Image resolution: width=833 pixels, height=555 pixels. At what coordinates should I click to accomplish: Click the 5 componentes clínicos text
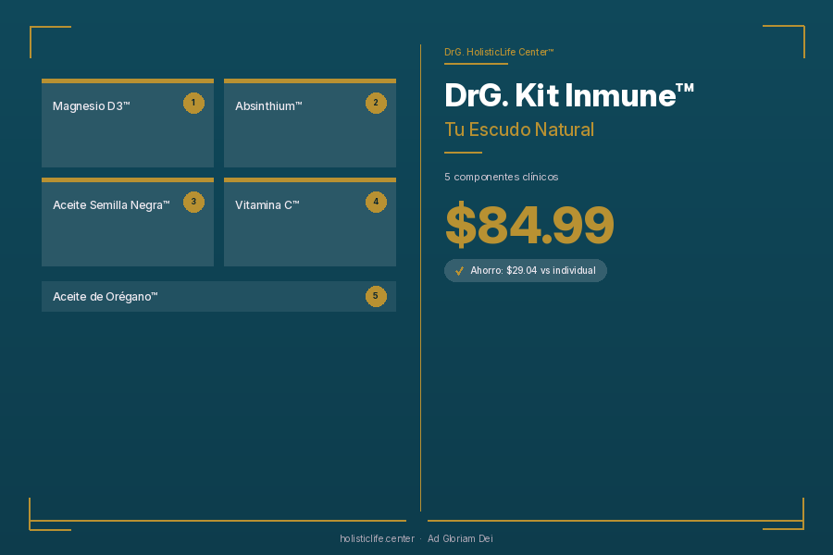click(x=501, y=177)
